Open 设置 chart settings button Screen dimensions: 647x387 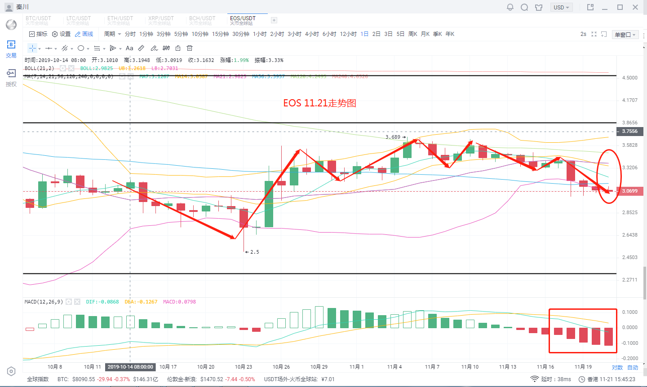coord(62,34)
